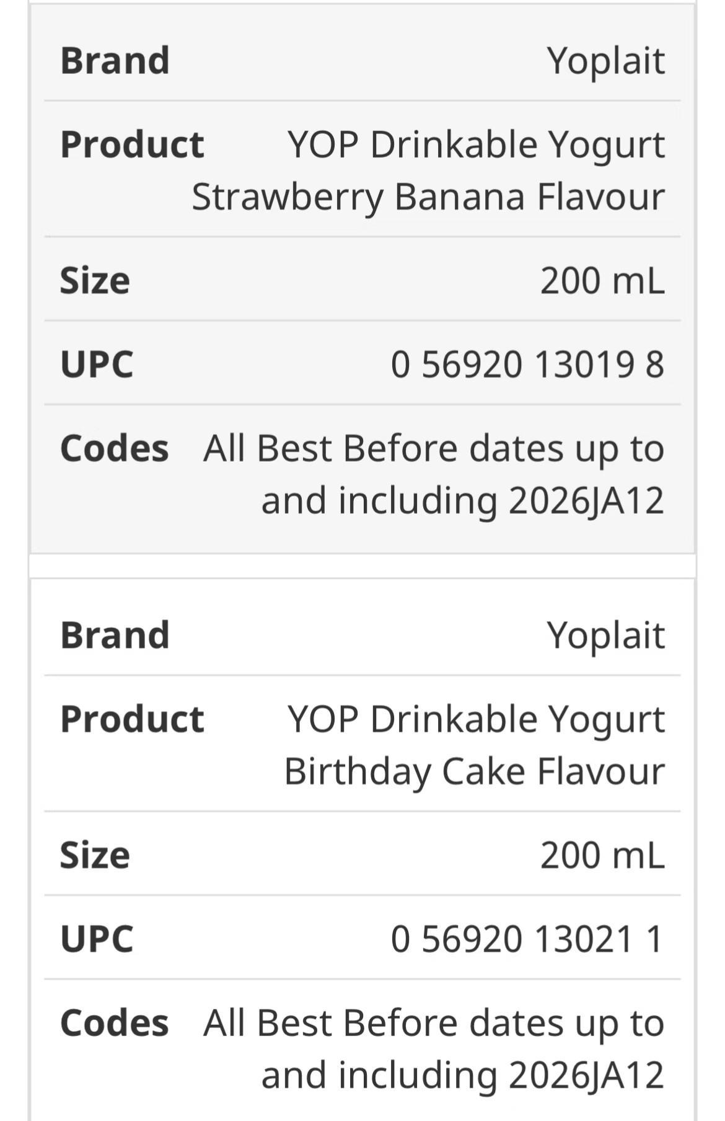This screenshot has width=725, height=1121.
Task: Click the UPC label beside 0 56920 13021 1
Action: (x=97, y=939)
